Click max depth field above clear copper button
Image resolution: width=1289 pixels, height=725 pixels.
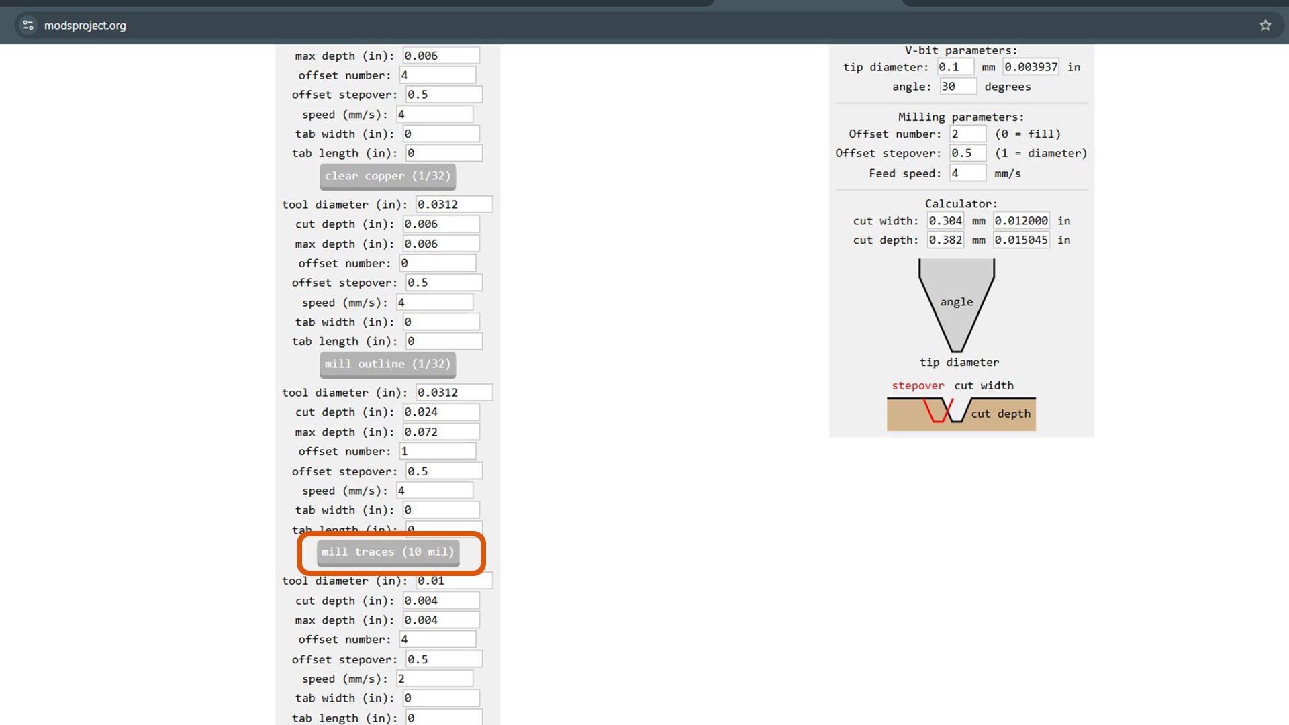(441, 56)
